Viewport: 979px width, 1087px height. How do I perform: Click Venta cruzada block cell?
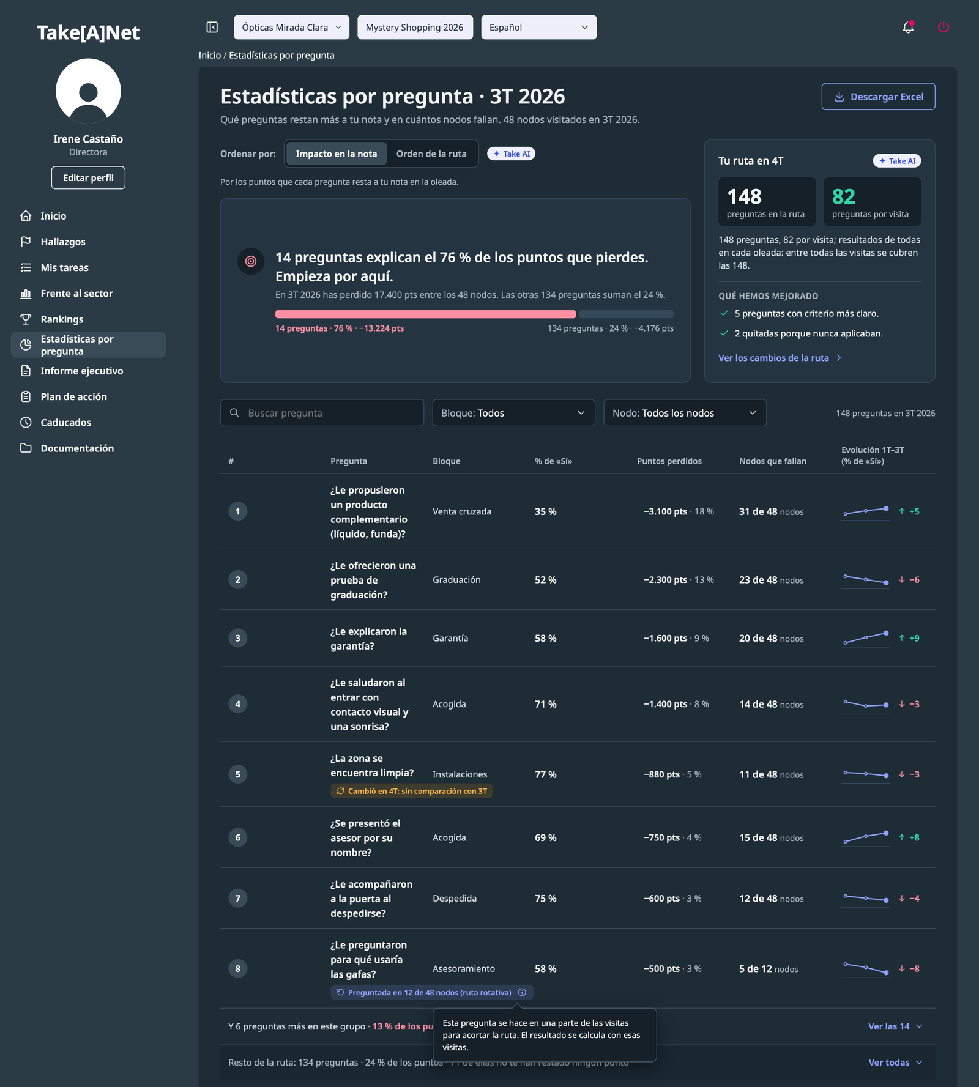tap(462, 511)
